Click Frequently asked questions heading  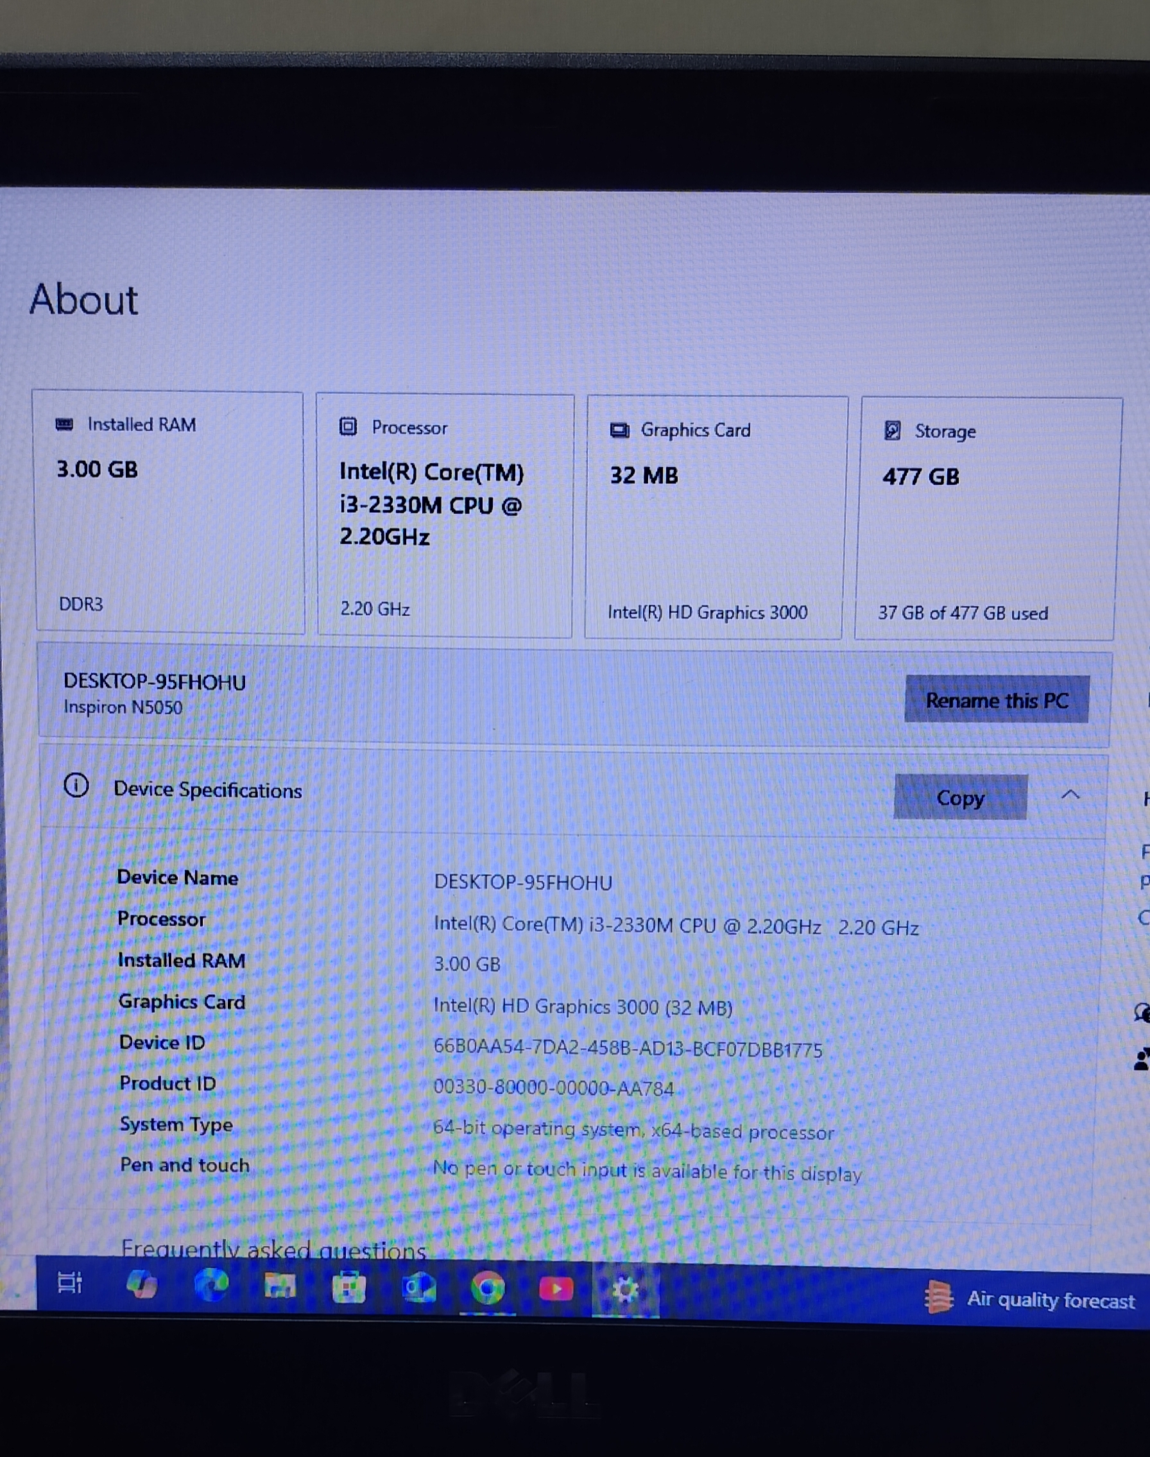tap(273, 1250)
